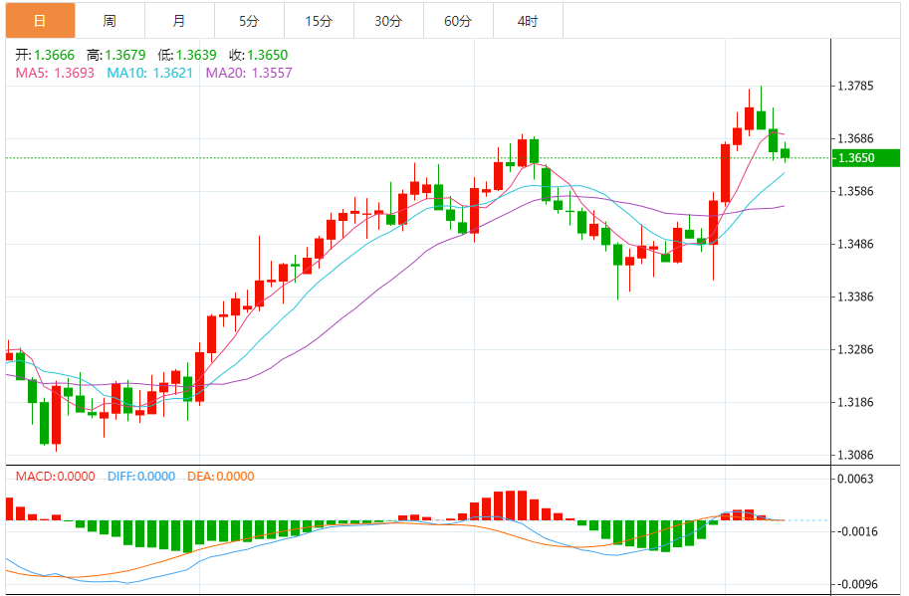Viewport: 909px width, 596px height.
Task: Open the 5分 interval tab
Action: tap(249, 21)
